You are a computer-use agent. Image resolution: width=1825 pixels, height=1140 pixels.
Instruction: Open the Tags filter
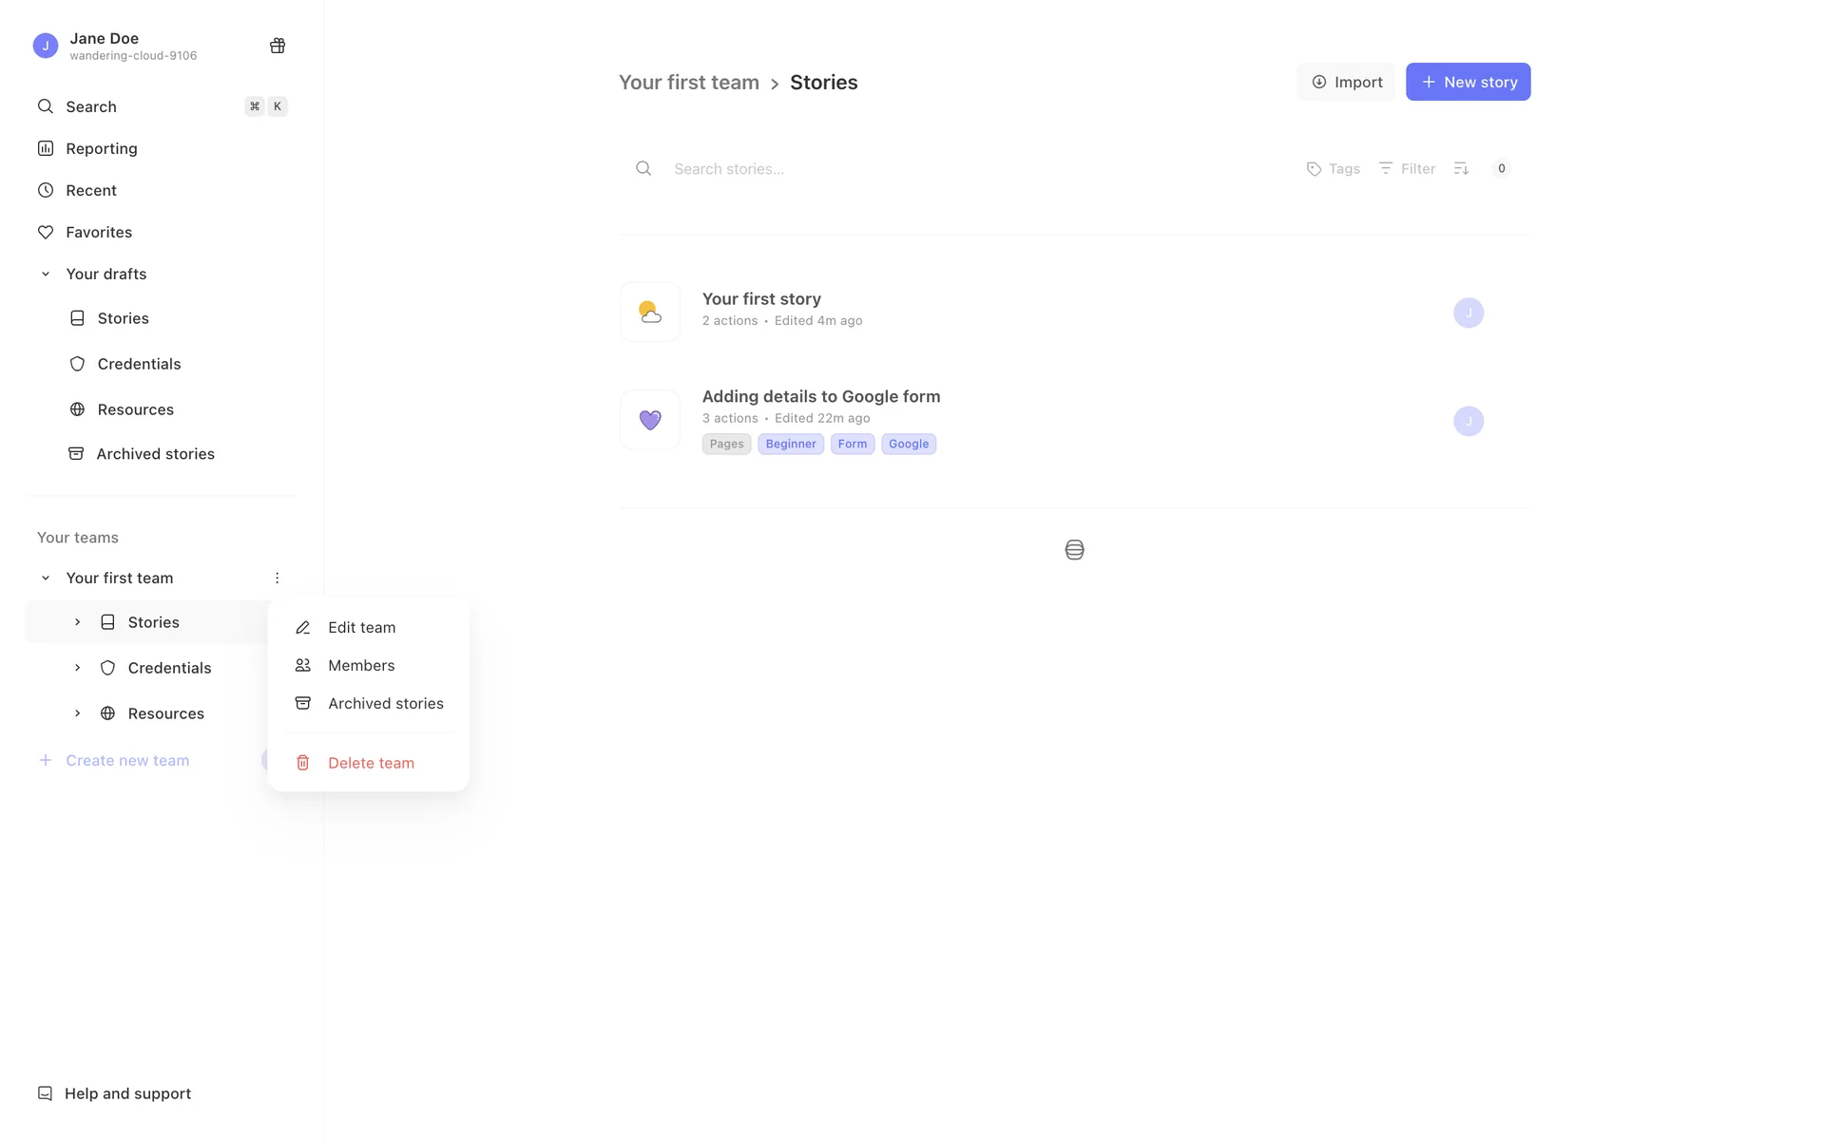tap(1333, 168)
